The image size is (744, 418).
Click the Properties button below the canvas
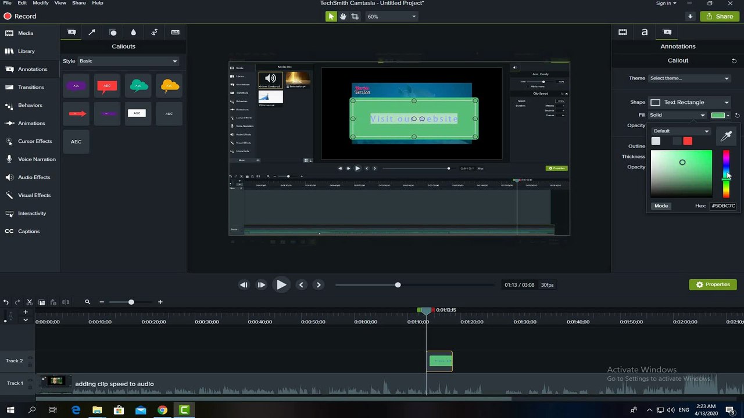coord(713,284)
